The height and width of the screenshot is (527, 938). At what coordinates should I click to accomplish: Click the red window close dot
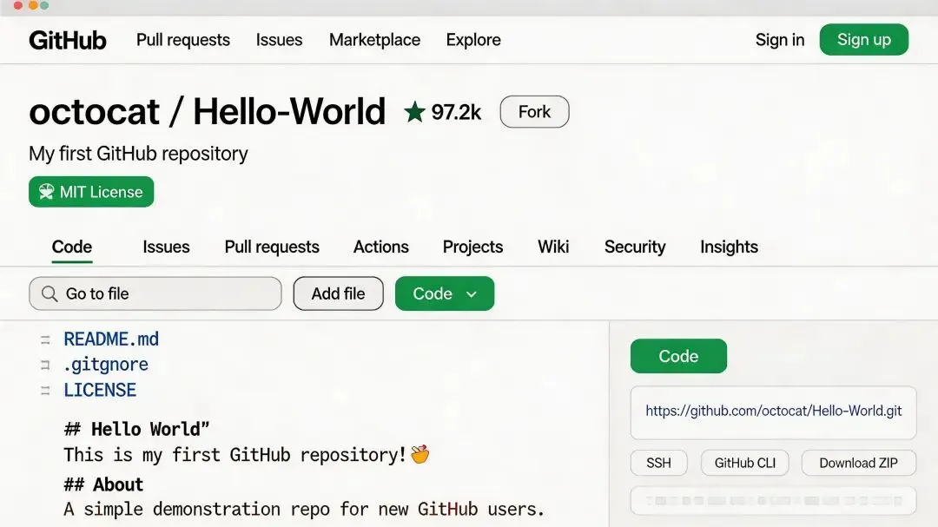(x=18, y=5)
